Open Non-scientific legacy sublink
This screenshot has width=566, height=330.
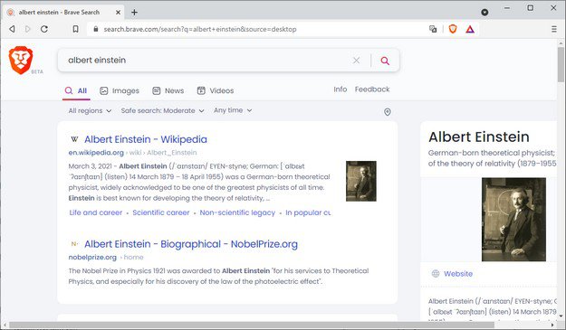coord(237,212)
